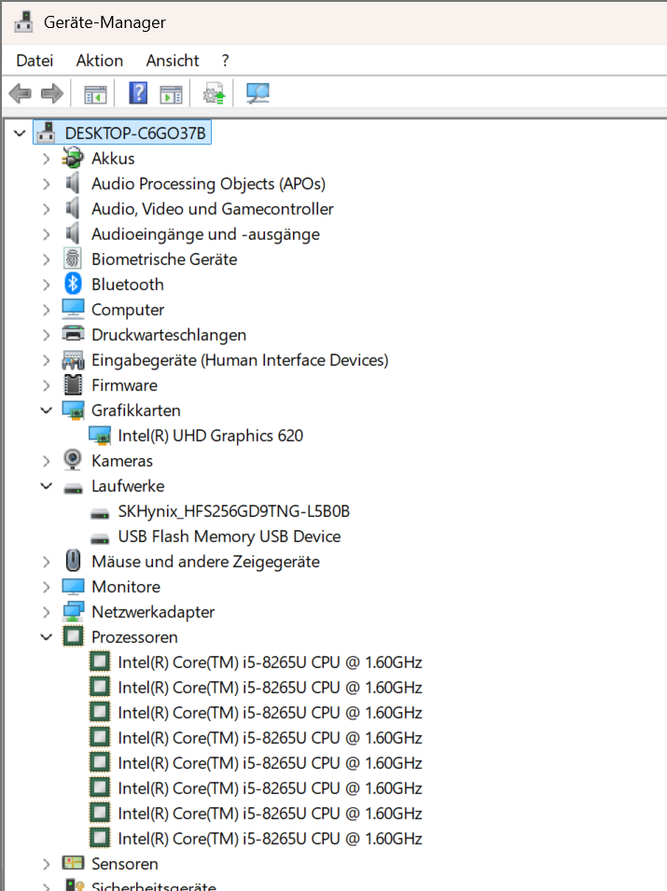Click the Eingabegeräte HID icon

[73, 360]
